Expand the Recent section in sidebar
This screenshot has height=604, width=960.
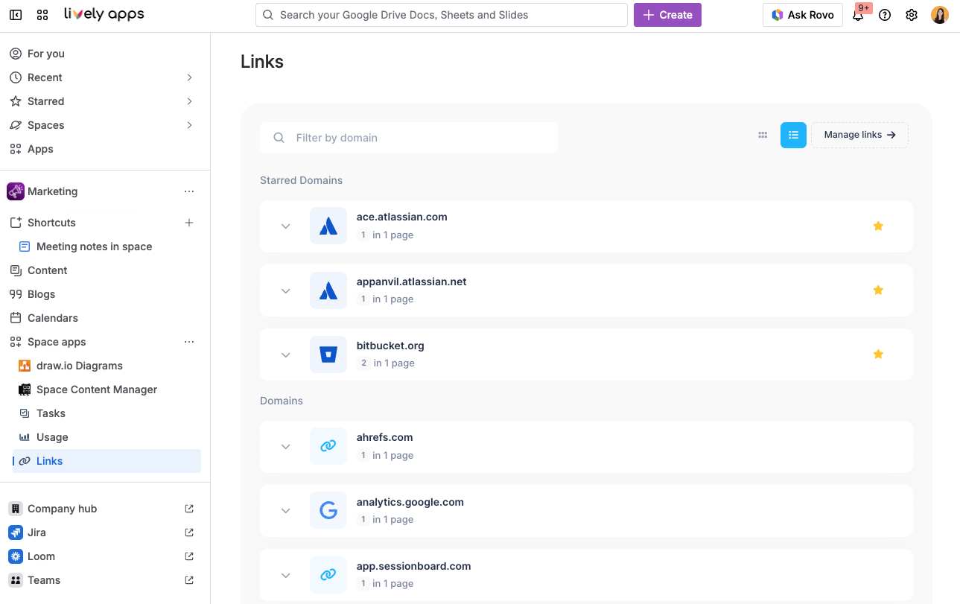click(x=189, y=77)
